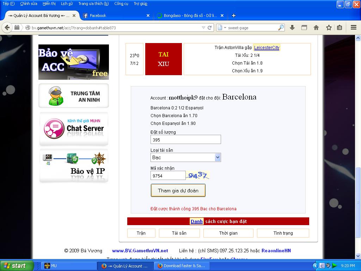Switch to the Bongdaso tab
The height and width of the screenshot is (271, 361).
click(x=190, y=16)
